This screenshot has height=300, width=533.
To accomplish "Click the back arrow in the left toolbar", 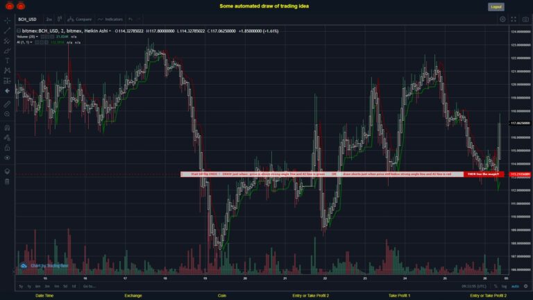I will click(x=7, y=91).
